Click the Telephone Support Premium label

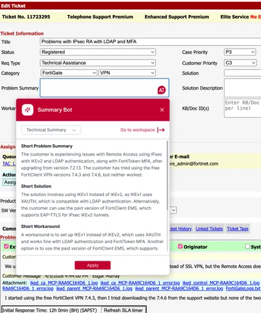pyautogui.click(x=100, y=17)
